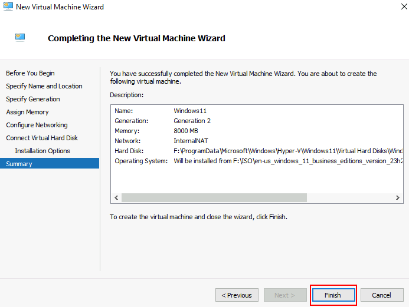Select the Specify Generation step
The width and height of the screenshot is (409, 307).
click(x=33, y=99)
